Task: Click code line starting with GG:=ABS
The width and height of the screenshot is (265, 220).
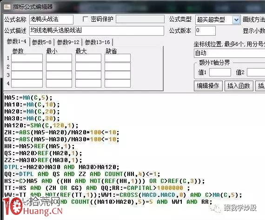Action: [x=62, y=139]
